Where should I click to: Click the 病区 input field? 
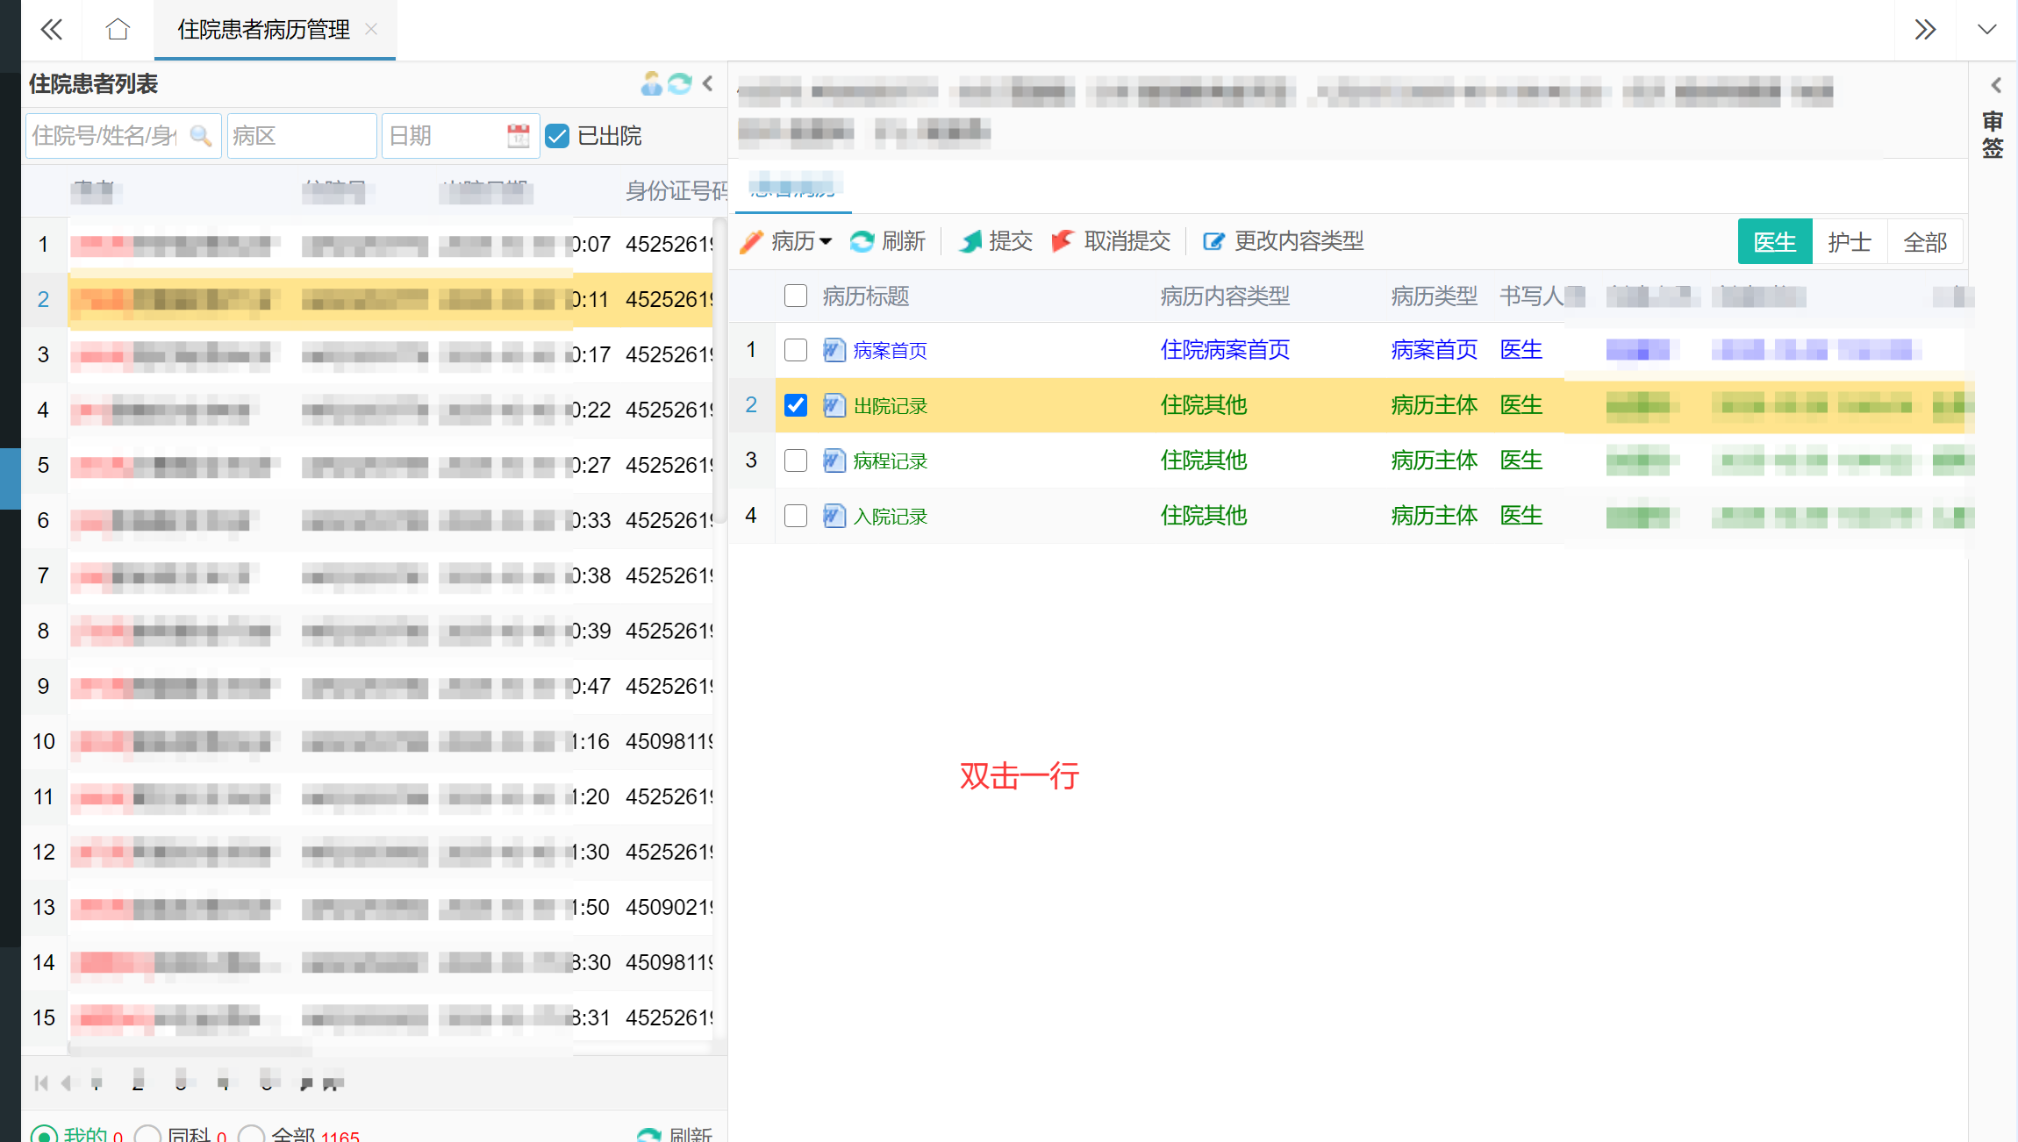[x=301, y=136]
